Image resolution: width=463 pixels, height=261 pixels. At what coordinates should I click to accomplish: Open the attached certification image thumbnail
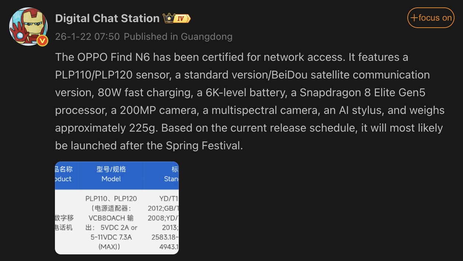117,208
